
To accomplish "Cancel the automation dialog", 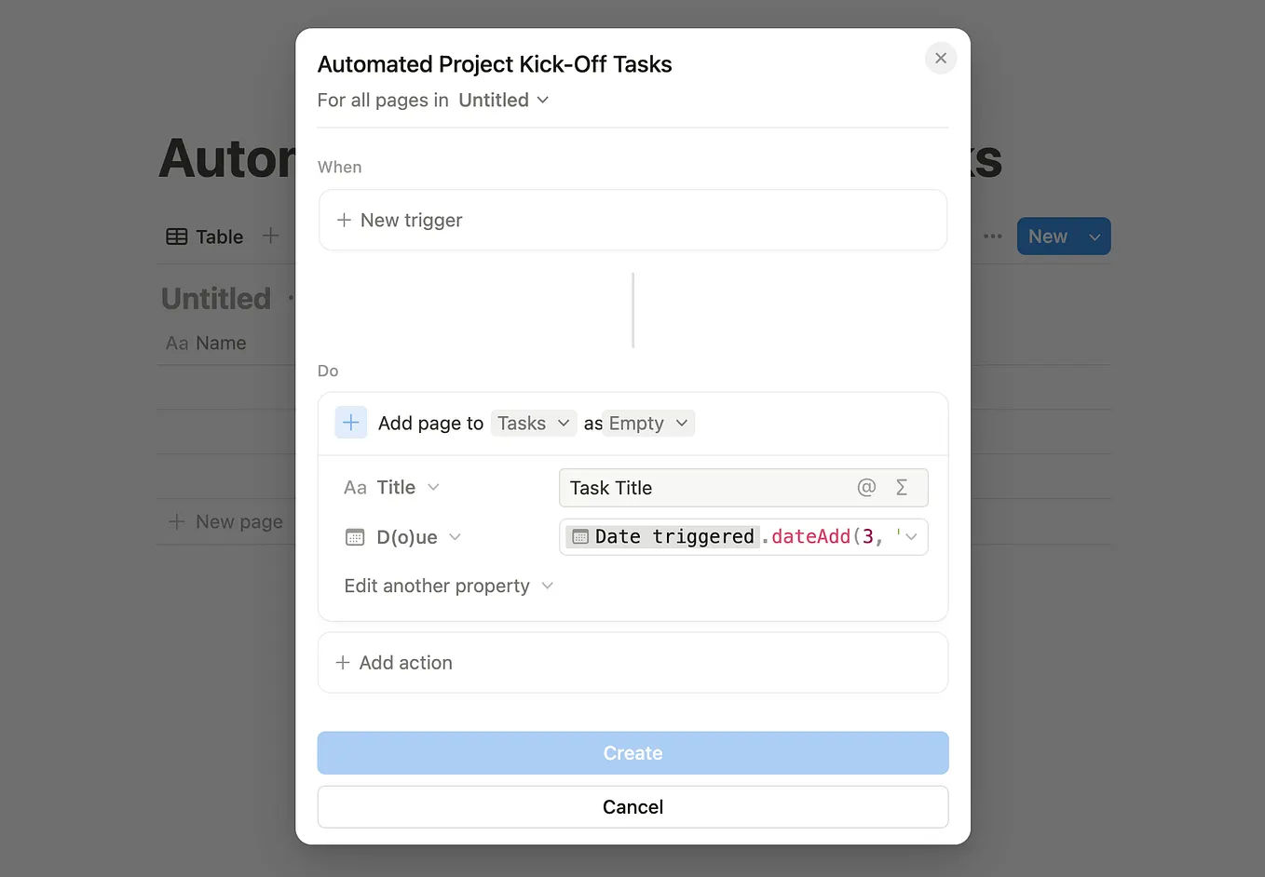I will [632, 806].
